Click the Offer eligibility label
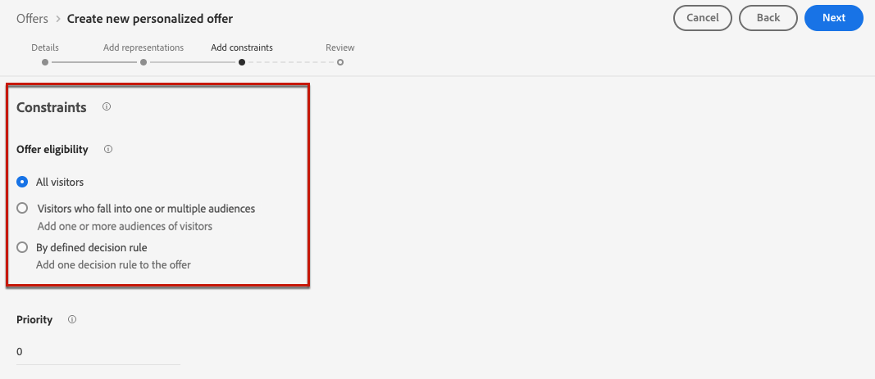This screenshot has width=875, height=379. pyautogui.click(x=52, y=149)
